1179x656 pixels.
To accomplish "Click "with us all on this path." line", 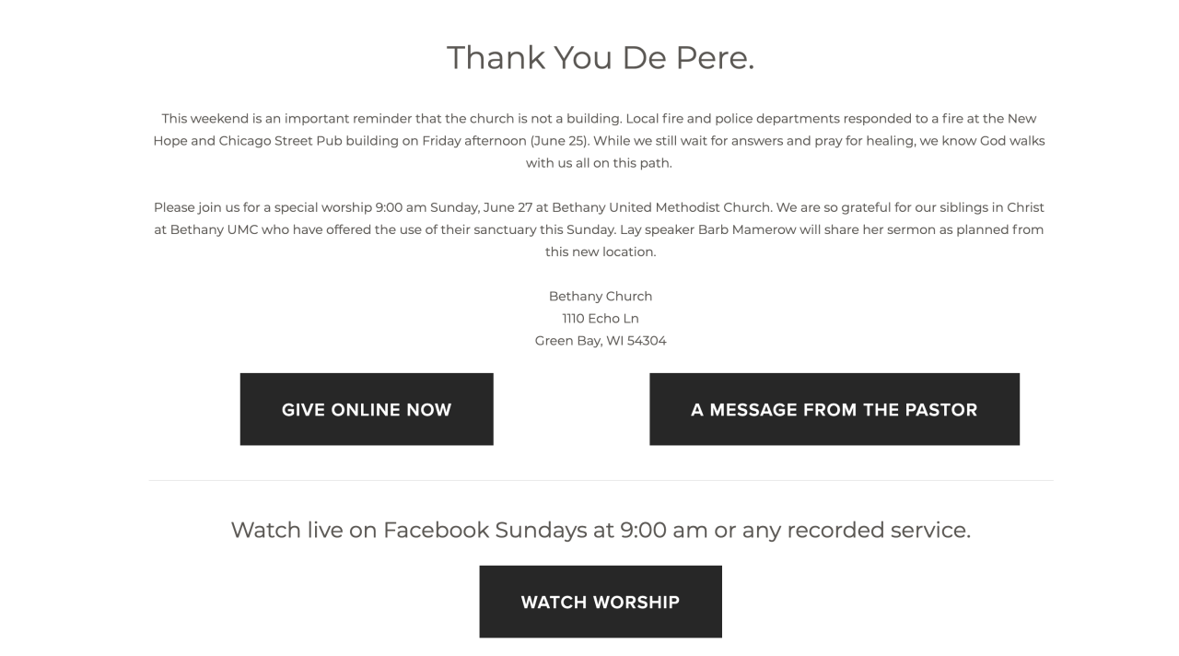I will pos(599,163).
